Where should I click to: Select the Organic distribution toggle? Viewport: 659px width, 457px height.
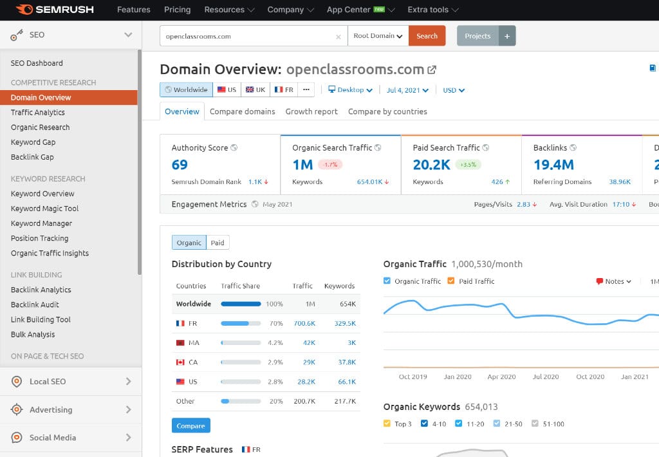(x=189, y=243)
